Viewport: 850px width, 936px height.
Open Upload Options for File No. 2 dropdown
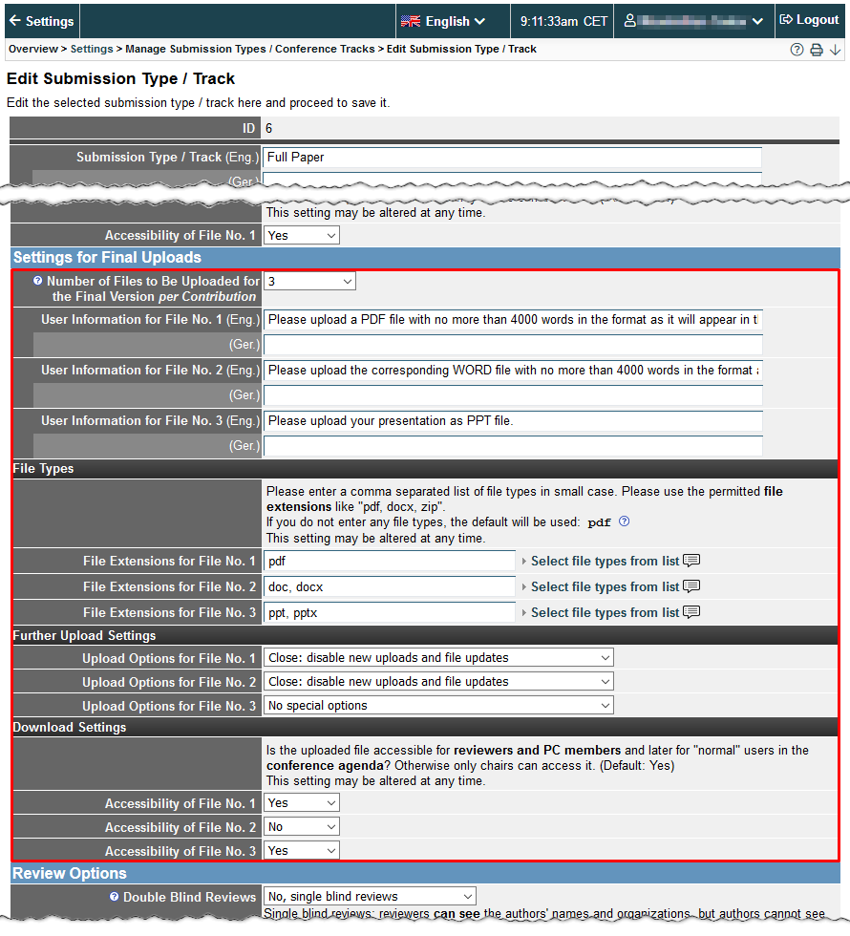[438, 682]
